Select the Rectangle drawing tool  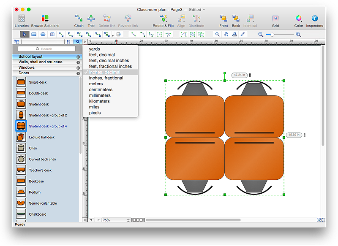34,34
